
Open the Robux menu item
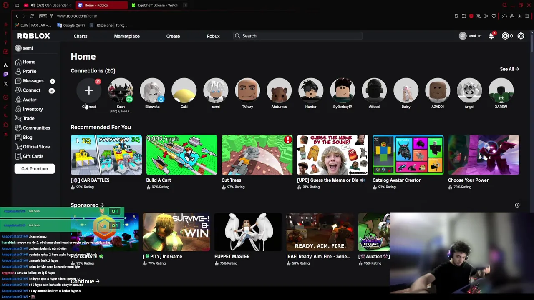tap(213, 36)
